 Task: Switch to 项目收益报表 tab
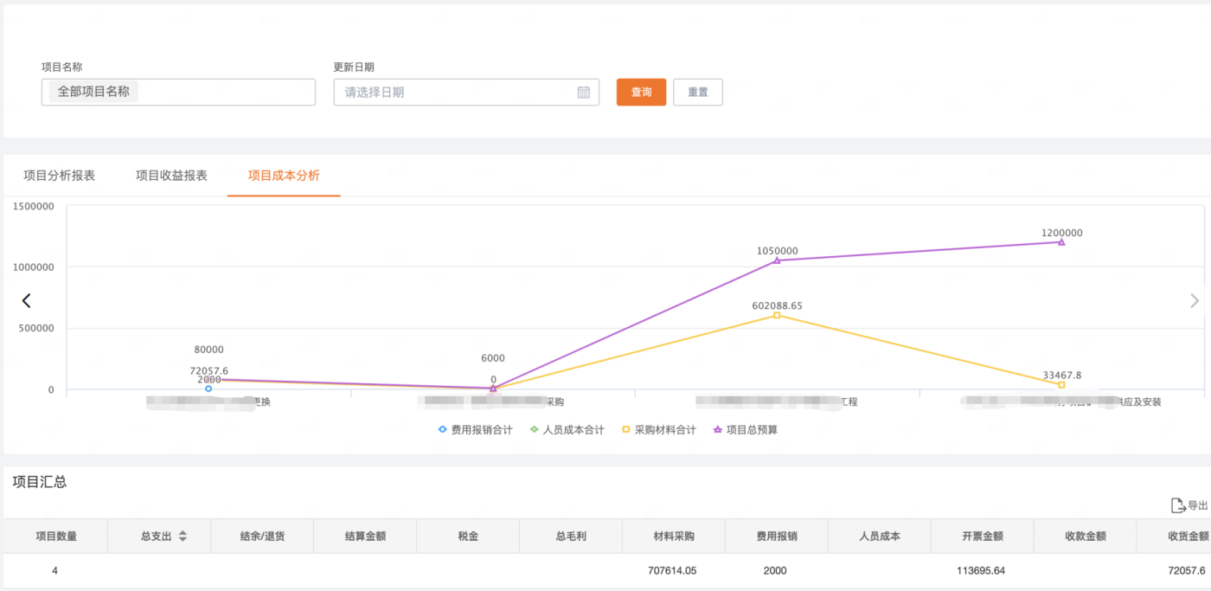(171, 176)
